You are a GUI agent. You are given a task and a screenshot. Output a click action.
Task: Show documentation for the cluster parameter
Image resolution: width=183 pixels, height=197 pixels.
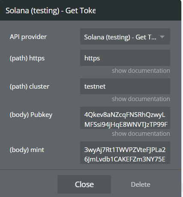pos(141,99)
